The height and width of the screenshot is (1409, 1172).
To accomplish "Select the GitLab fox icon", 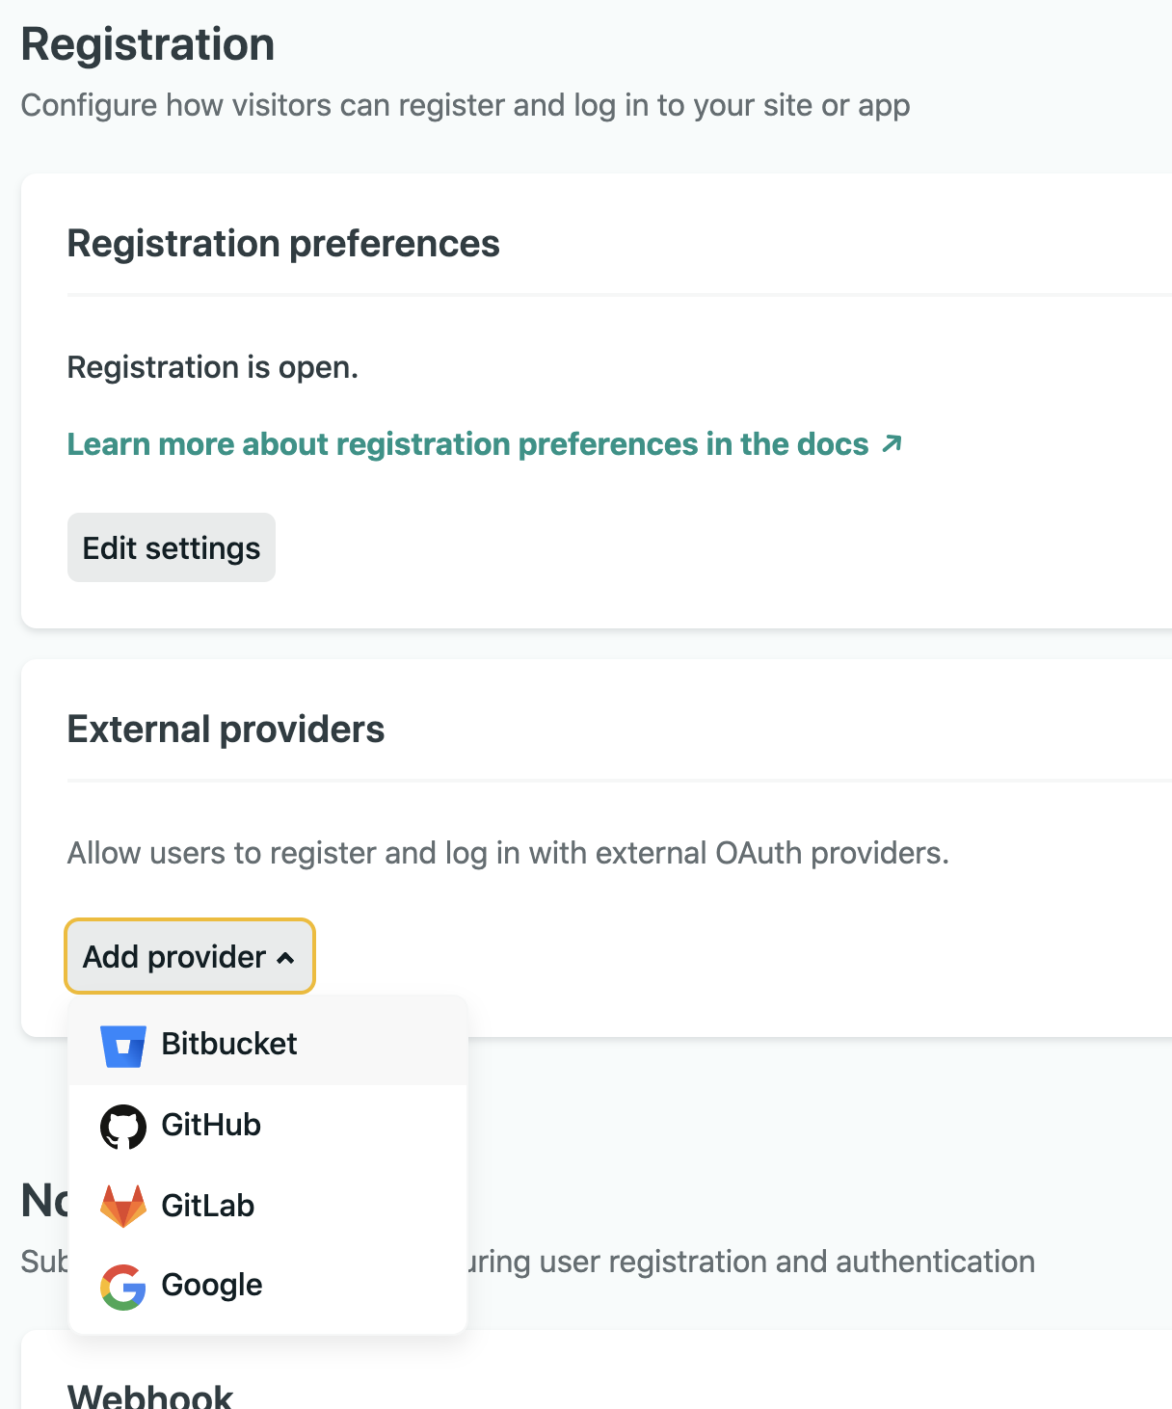I will [x=122, y=1205].
